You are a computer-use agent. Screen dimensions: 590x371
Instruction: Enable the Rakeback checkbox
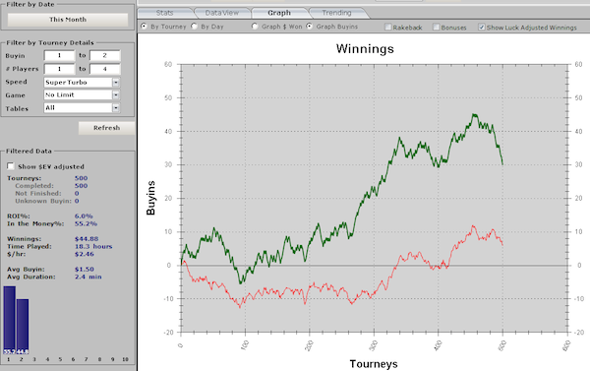388,28
